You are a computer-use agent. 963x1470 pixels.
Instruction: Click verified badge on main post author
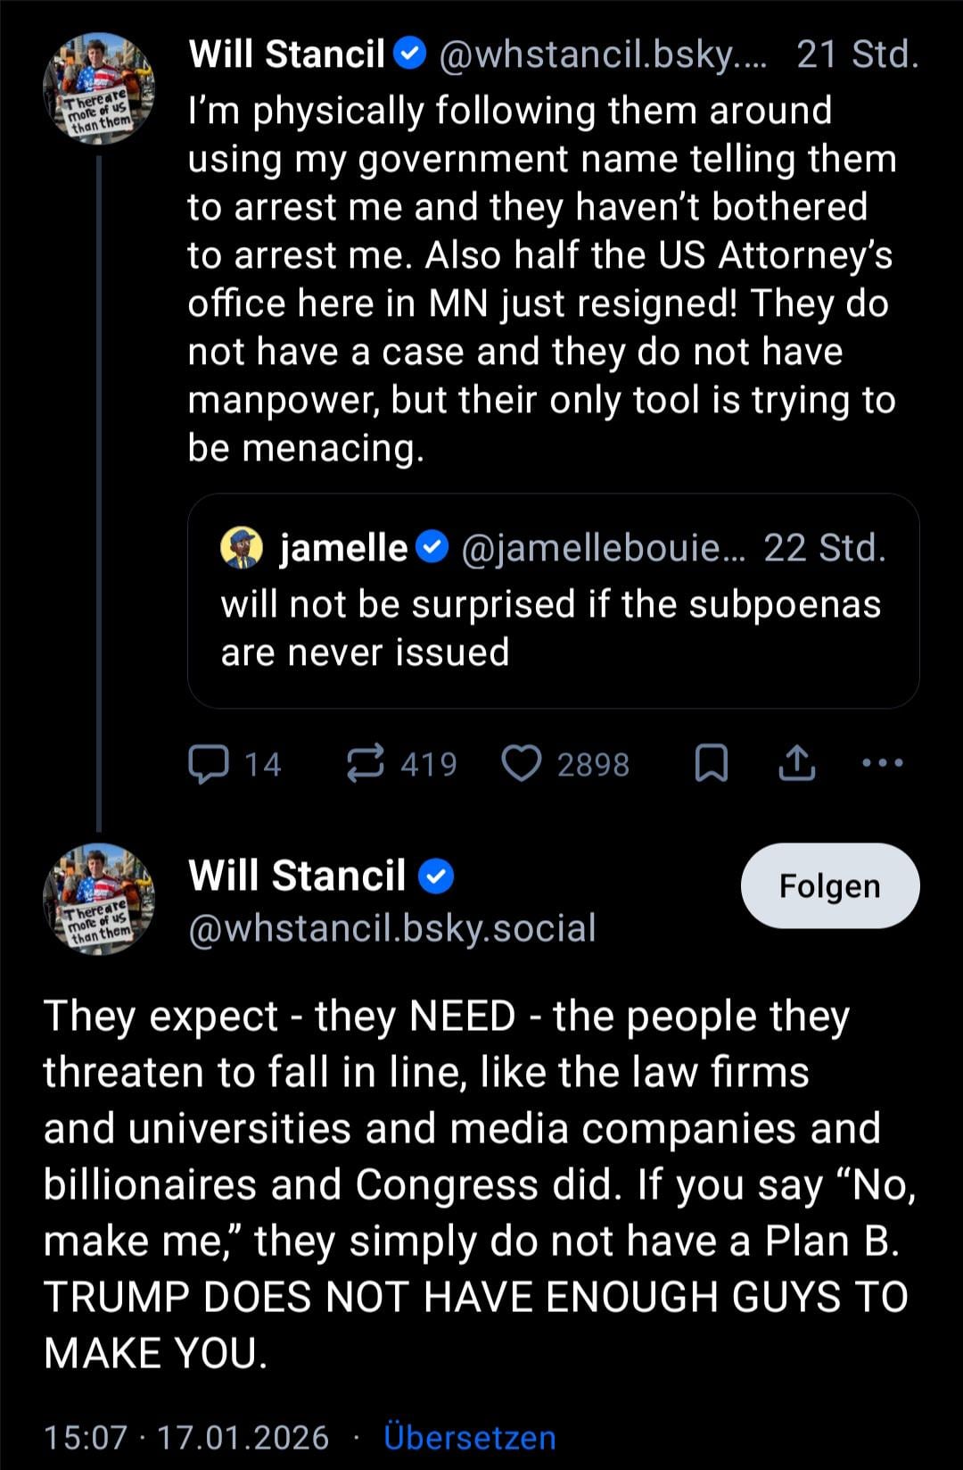(x=436, y=876)
